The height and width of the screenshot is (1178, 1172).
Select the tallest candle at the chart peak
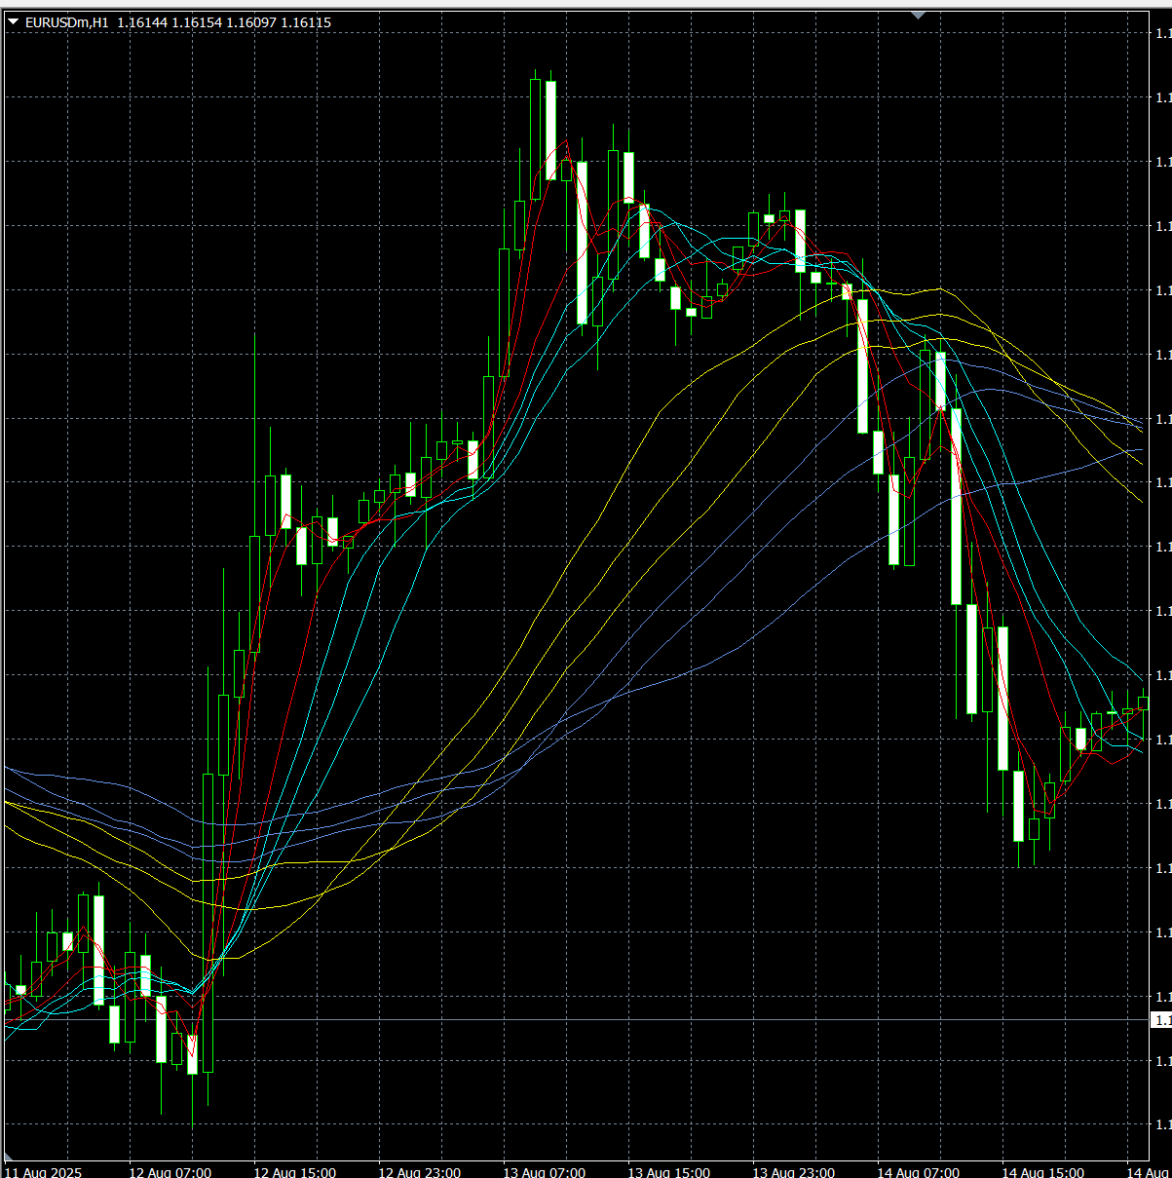click(x=536, y=136)
